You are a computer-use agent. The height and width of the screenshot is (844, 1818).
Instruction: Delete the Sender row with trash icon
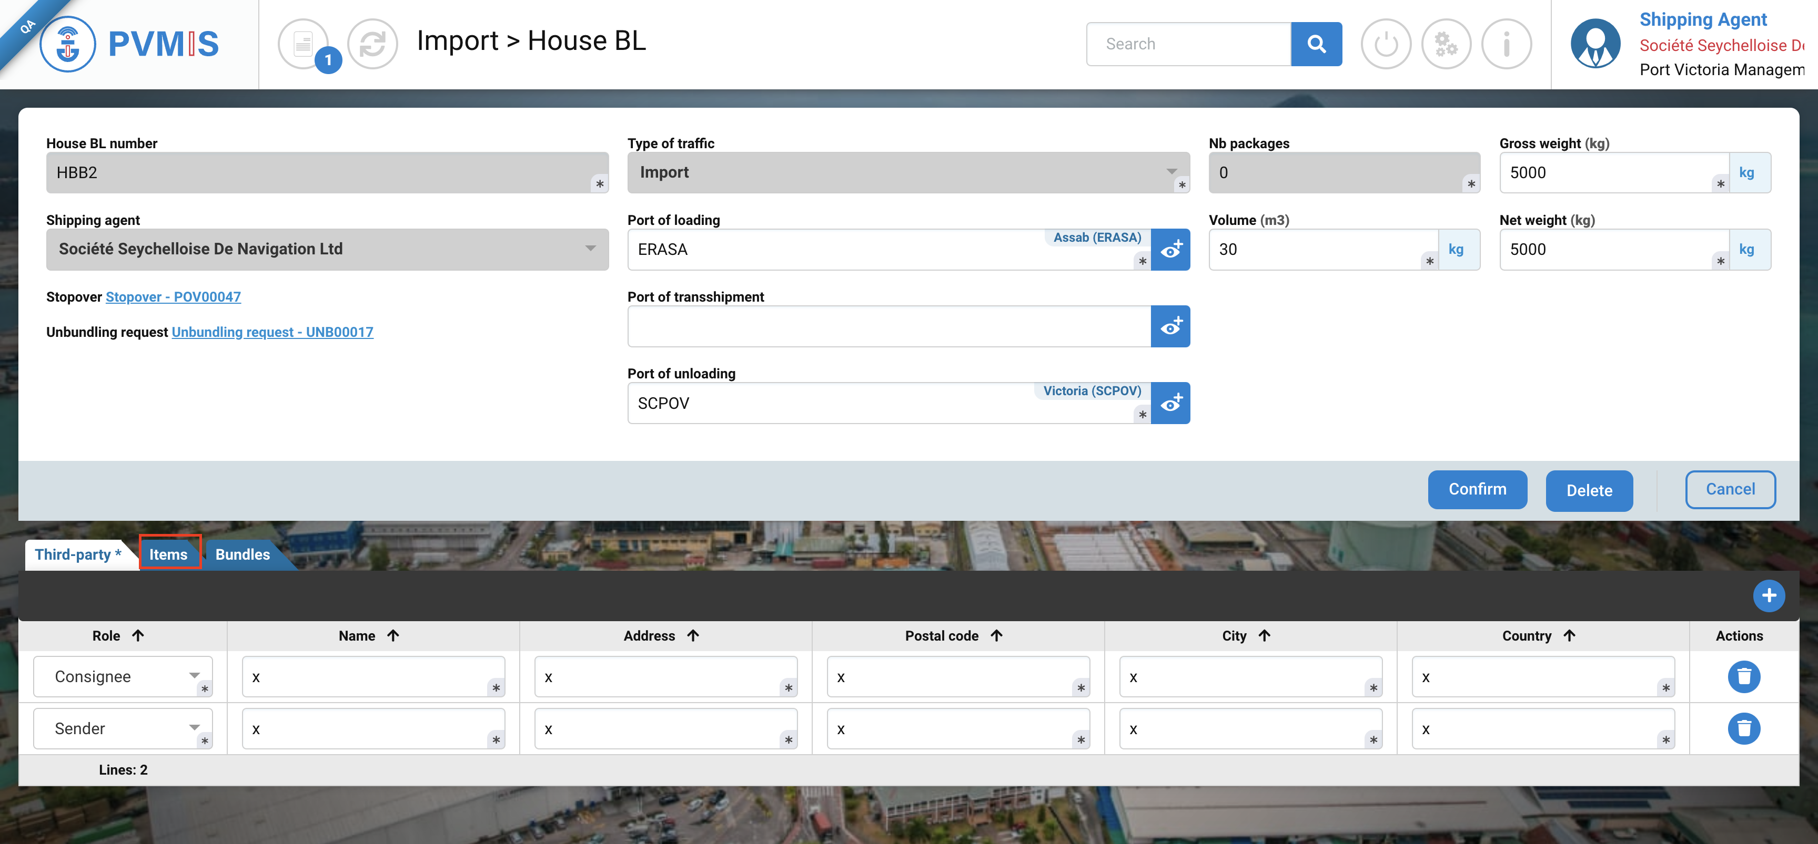(x=1743, y=728)
